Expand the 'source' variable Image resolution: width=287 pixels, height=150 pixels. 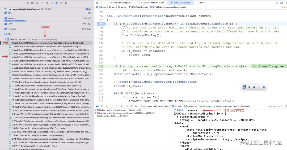coord(96,113)
